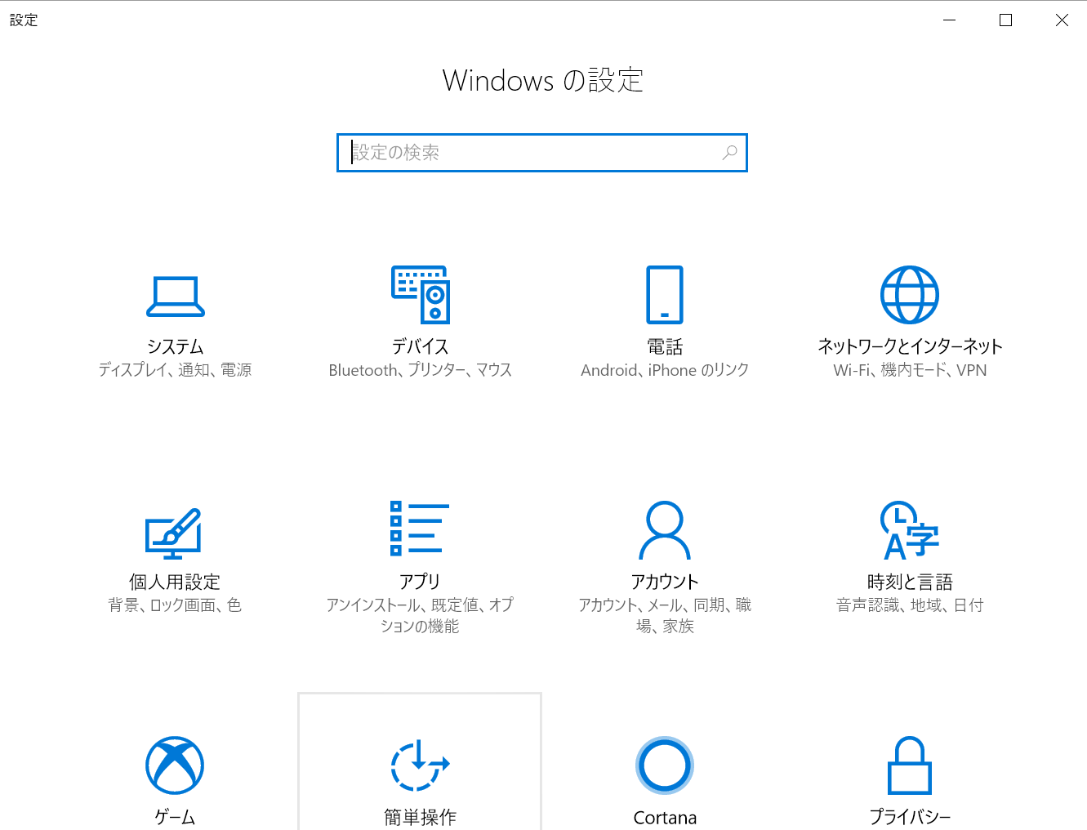1087x830 pixels.
Task: Open the 簡単操作 ease of access icon
Action: [x=420, y=765]
